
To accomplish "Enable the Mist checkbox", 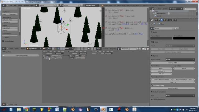I will tap(153, 42).
